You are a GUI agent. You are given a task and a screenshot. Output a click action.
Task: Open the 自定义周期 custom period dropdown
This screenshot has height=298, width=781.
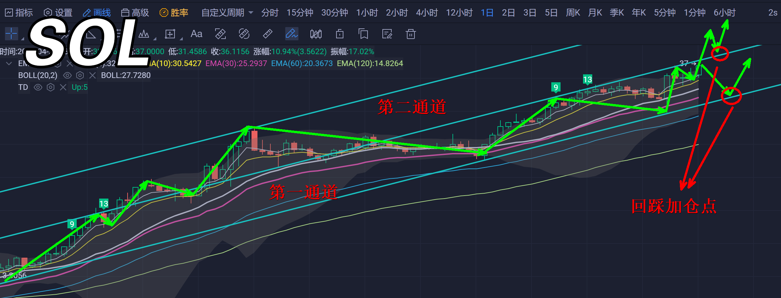(227, 13)
